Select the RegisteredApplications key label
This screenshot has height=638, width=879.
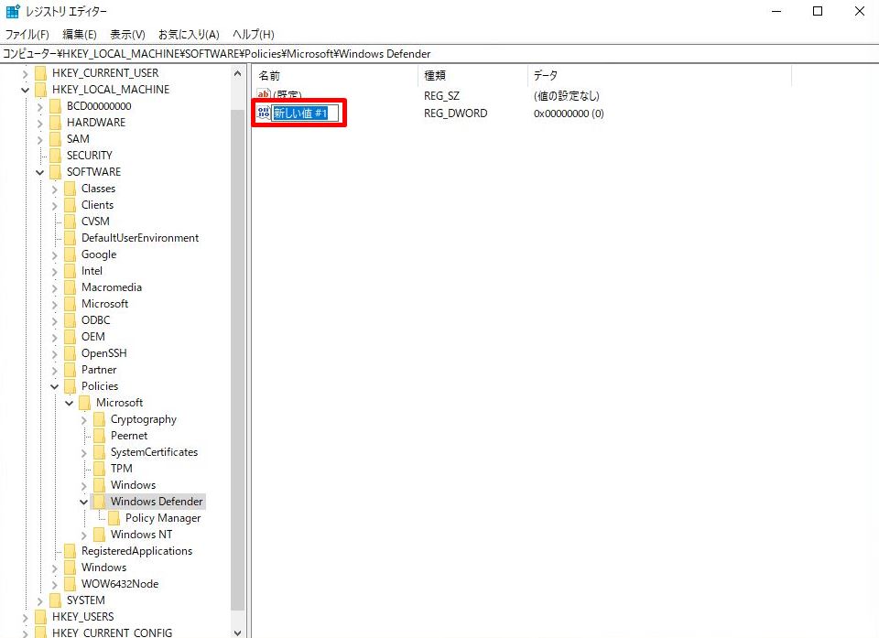[x=136, y=550]
